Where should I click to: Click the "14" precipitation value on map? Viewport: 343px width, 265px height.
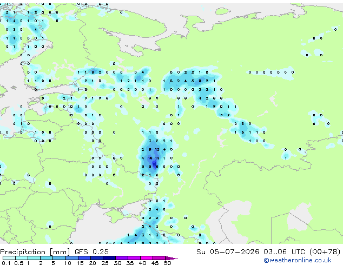pyautogui.click(x=157, y=158)
